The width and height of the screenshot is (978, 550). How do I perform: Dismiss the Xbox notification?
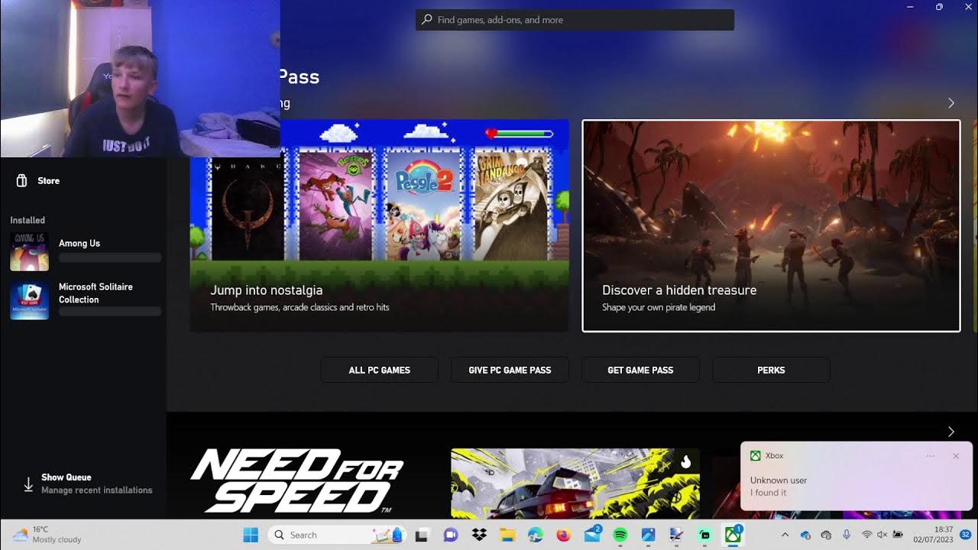point(956,456)
